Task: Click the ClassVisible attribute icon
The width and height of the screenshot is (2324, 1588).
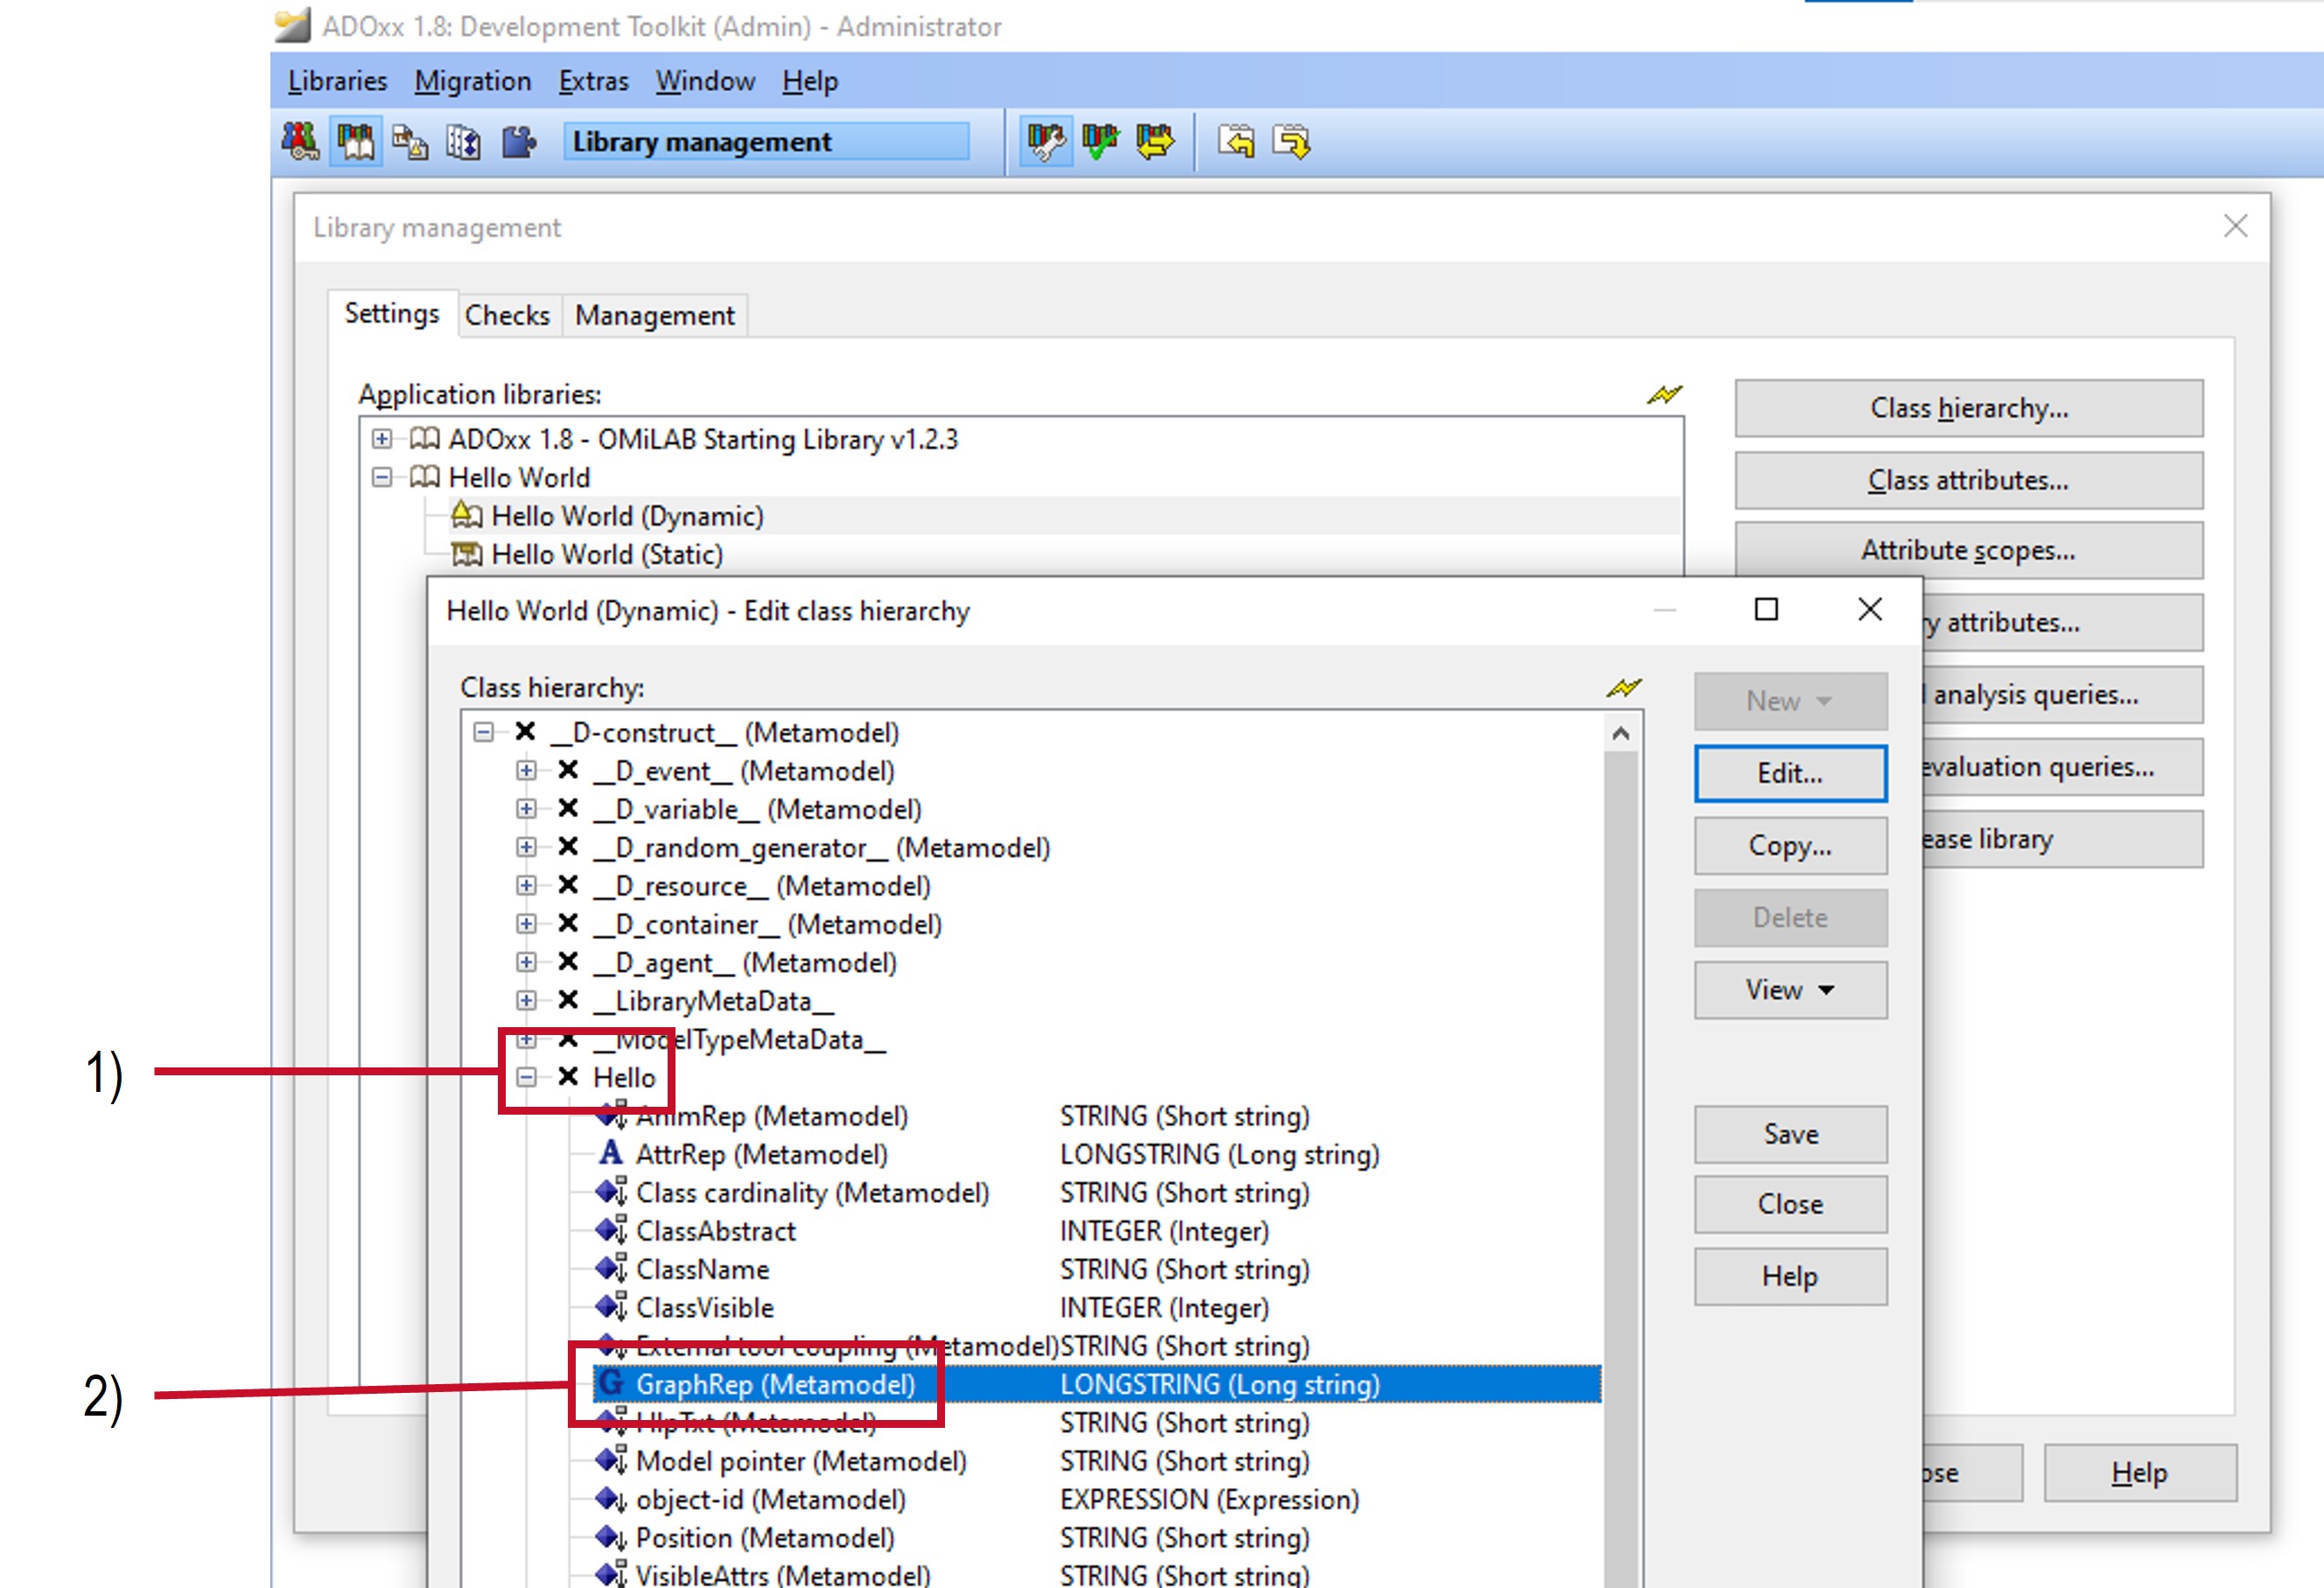Action: pos(611,1306)
